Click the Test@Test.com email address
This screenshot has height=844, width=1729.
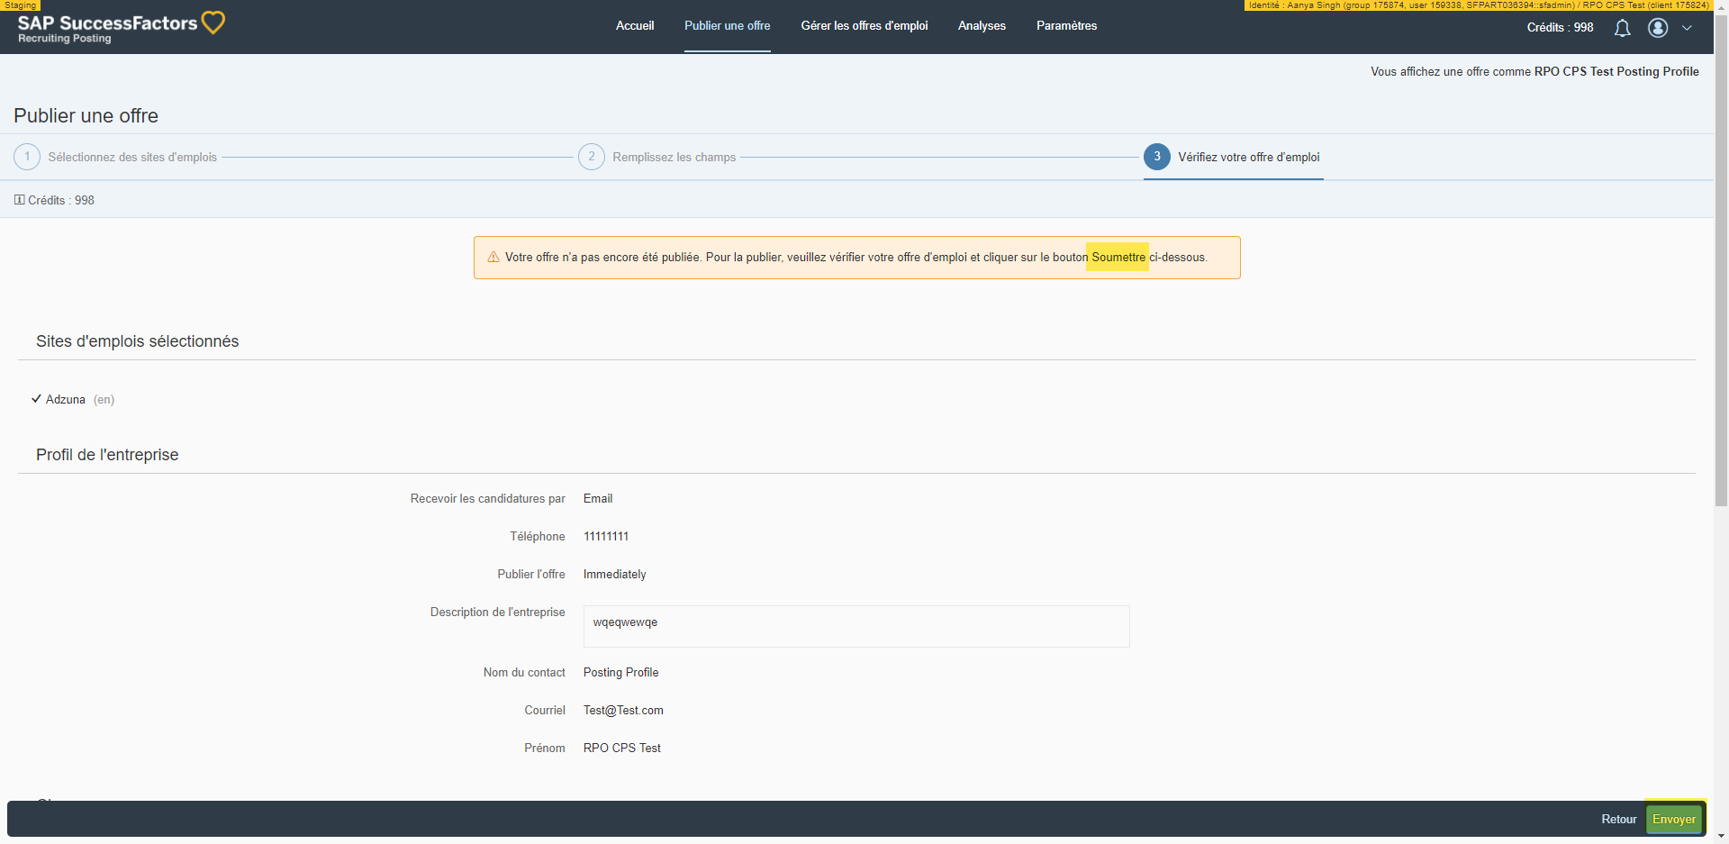[x=623, y=711]
